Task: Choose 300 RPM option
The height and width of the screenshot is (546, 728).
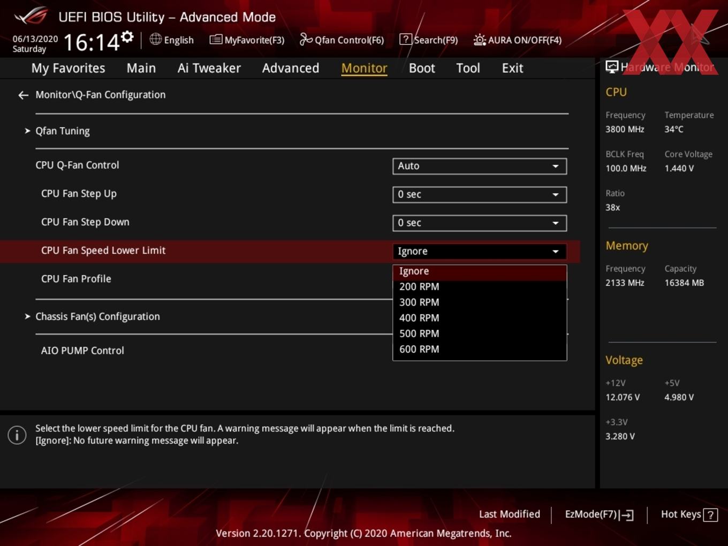Action: pos(480,302)
